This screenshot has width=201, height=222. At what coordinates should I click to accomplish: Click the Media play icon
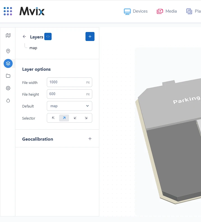(x=160, y=11)
